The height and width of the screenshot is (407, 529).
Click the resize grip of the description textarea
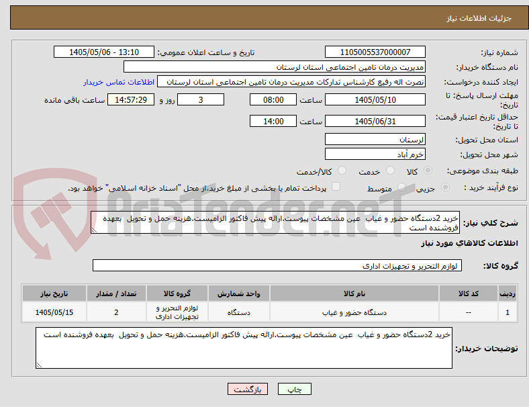coord(94,230)
